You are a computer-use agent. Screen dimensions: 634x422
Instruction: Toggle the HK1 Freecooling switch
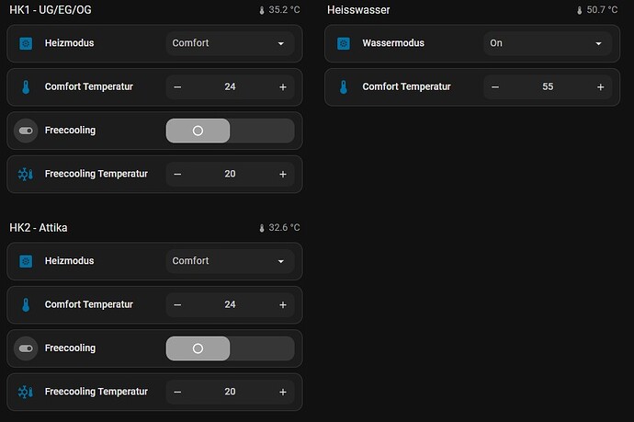click(x=230, y=131)
